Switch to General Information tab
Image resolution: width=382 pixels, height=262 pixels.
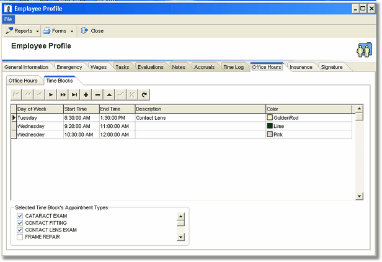tap(26, 67)
